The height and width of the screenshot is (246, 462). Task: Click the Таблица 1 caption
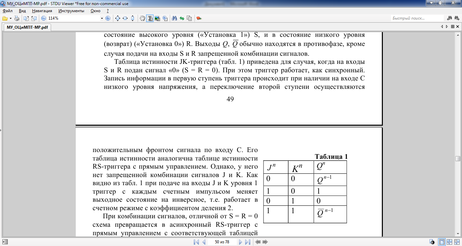(x=331, y=157)
